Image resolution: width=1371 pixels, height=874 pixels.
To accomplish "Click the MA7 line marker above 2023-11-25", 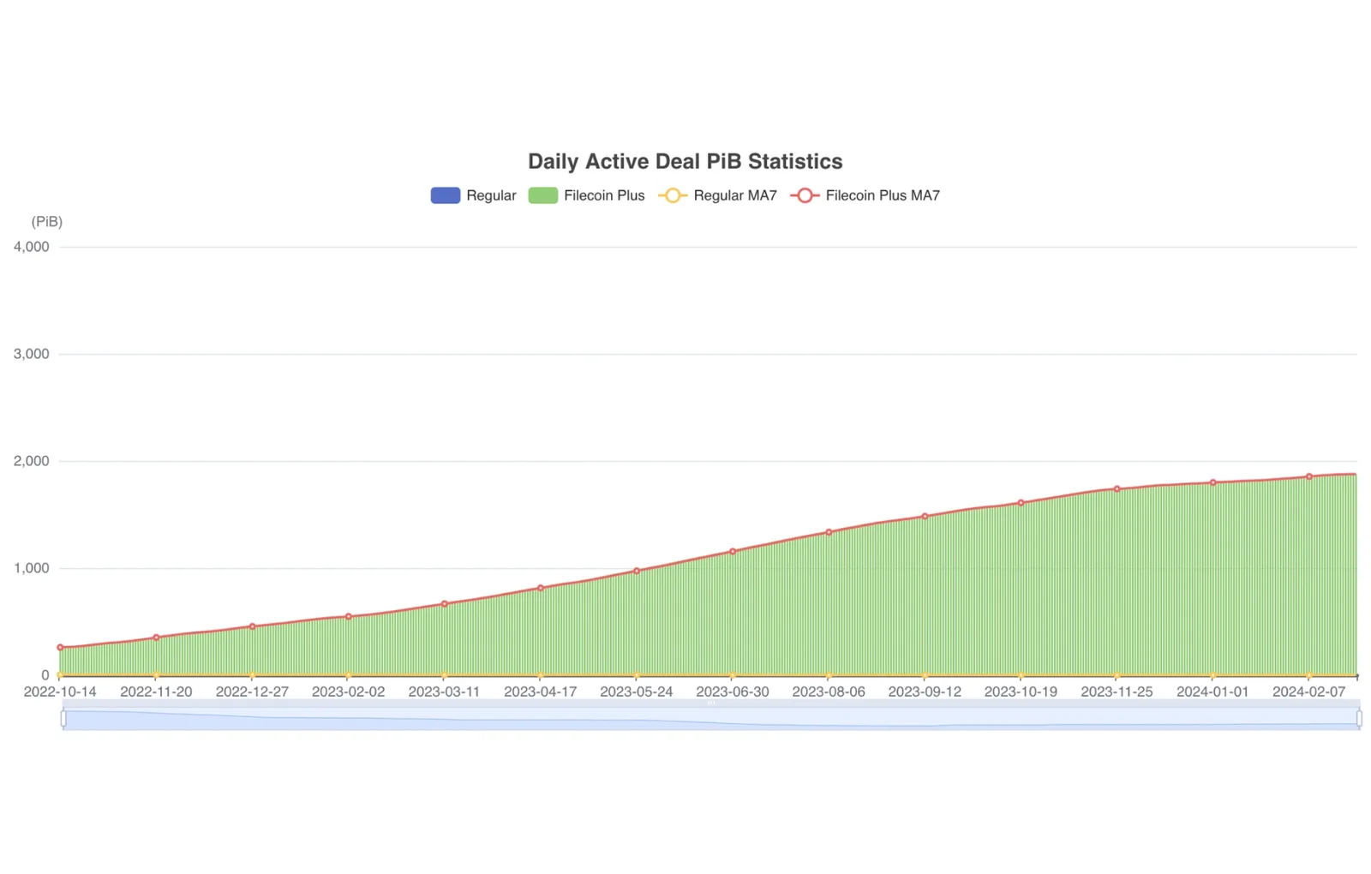I will [x=1117, y=489].
